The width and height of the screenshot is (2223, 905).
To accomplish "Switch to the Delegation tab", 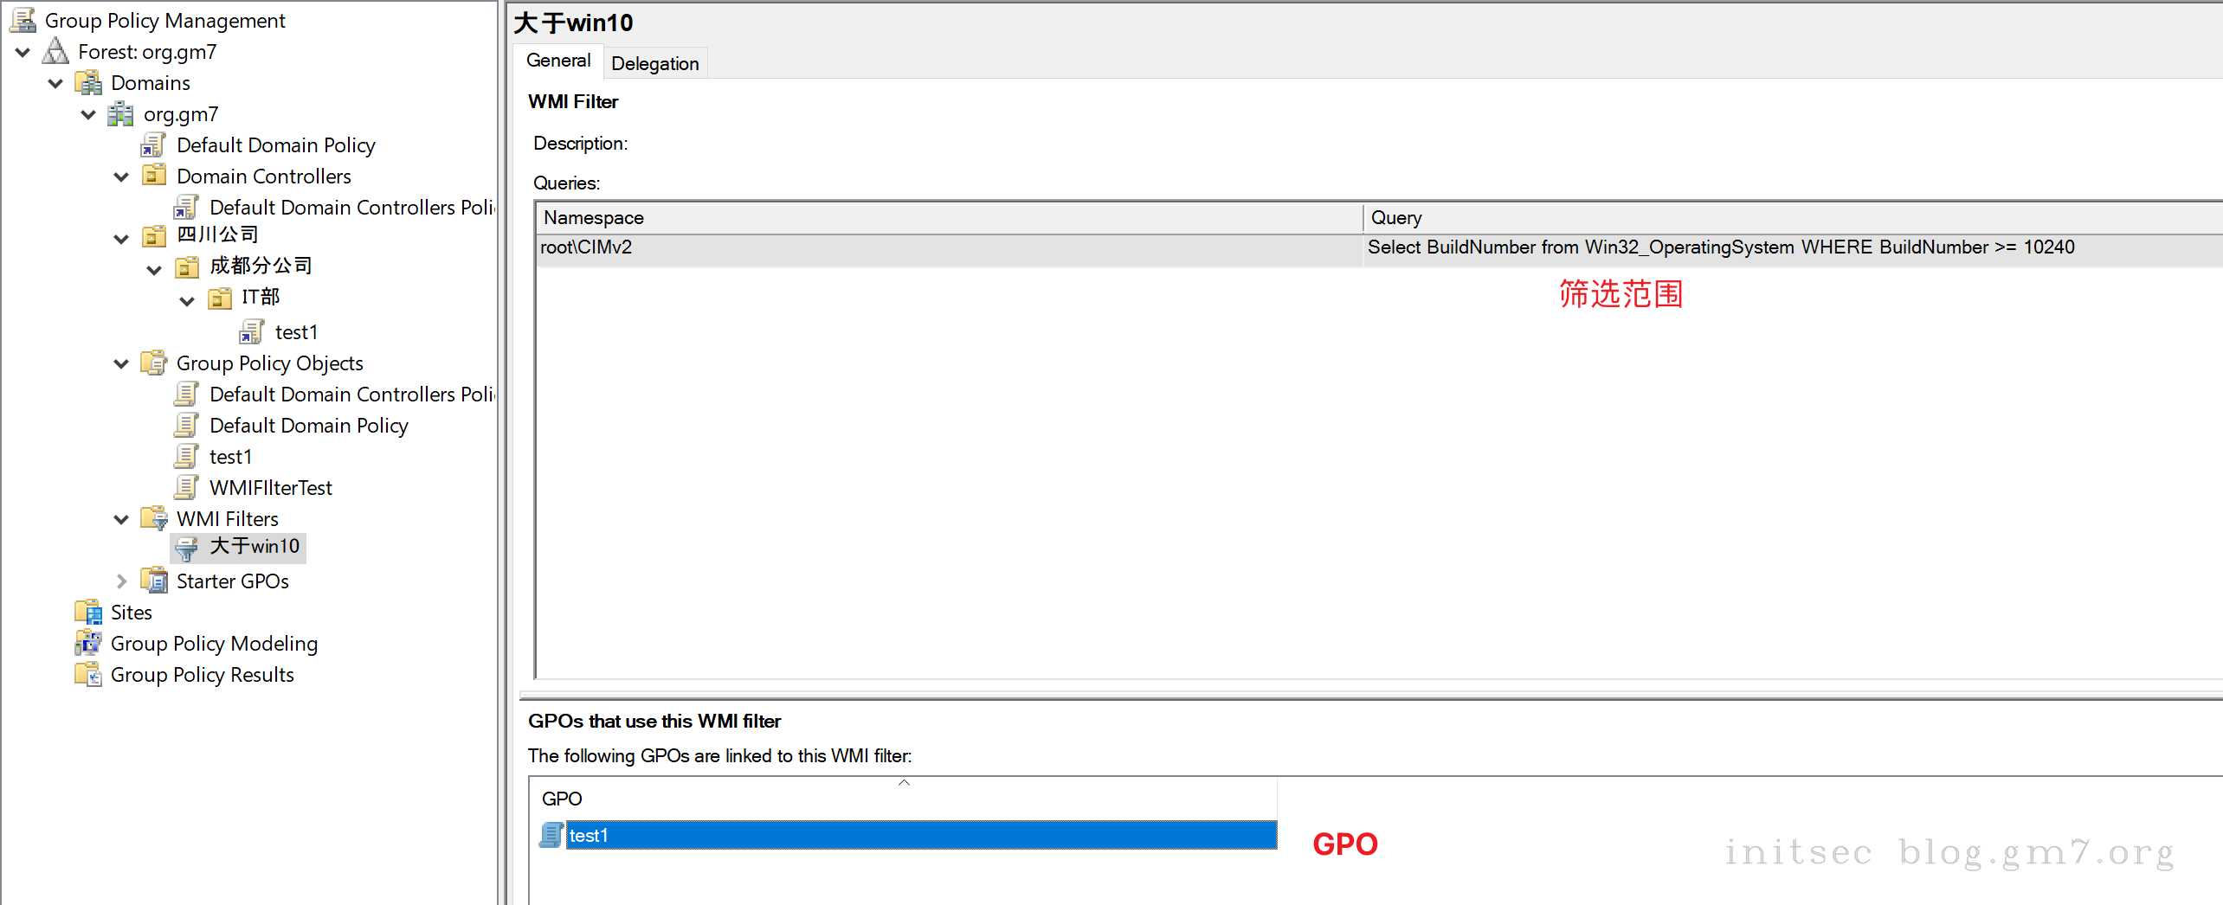I will 654,64.
